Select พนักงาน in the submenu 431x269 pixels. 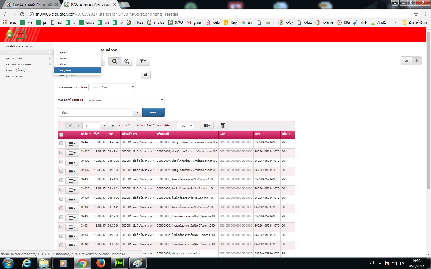pos(78,58)
